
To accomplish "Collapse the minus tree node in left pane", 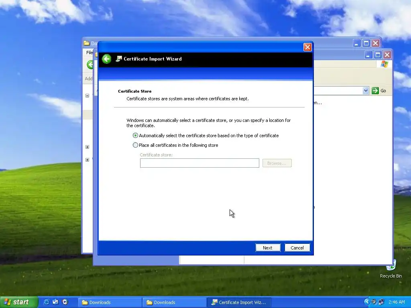I will click(87, 95).
